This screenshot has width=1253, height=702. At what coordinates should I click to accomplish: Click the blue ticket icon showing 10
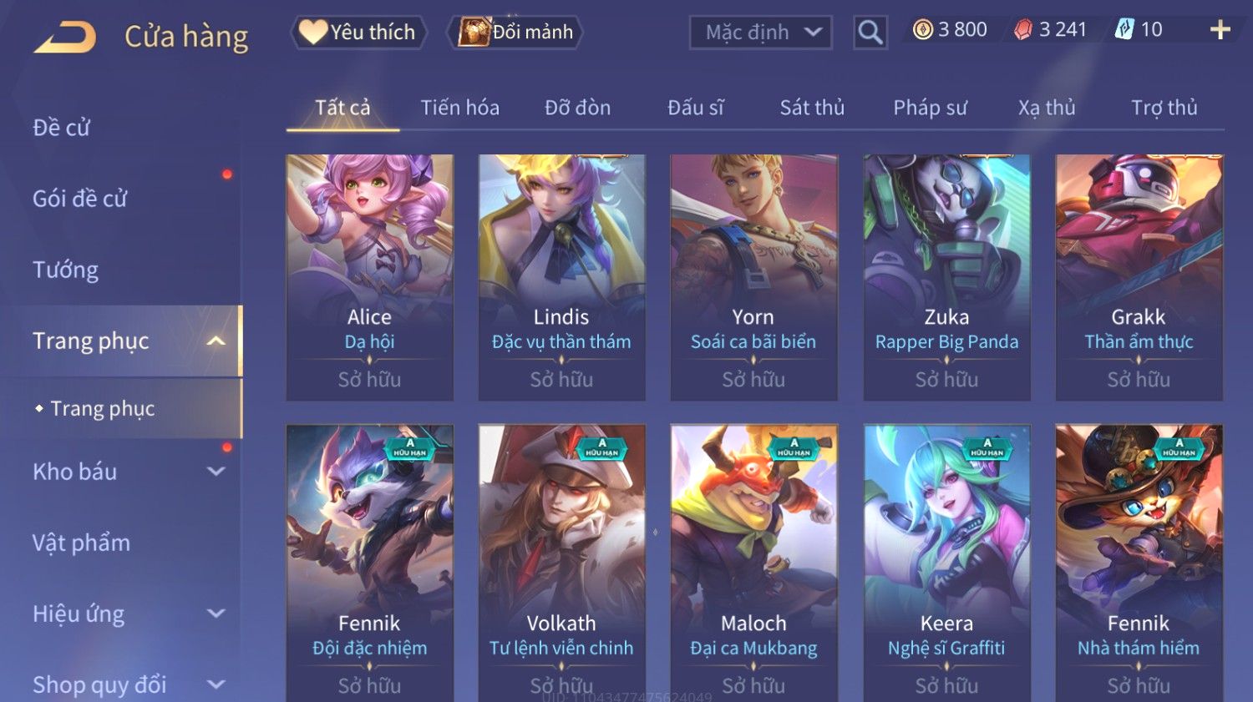(x=1124, y=30)
